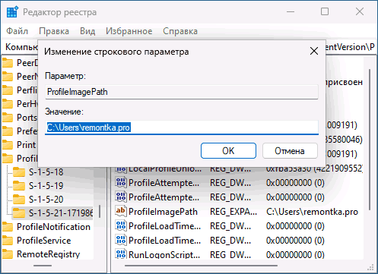Click the Print folder icon in tree
Viewport: 378px width, 274px height.
(x=8, y=145)
